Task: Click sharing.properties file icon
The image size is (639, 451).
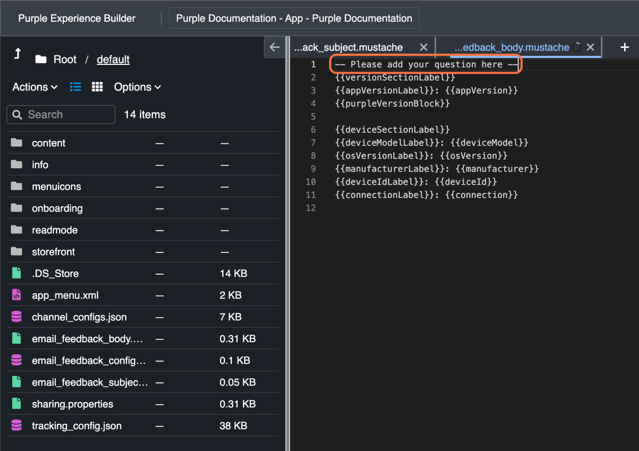Action: pos(17,404)
